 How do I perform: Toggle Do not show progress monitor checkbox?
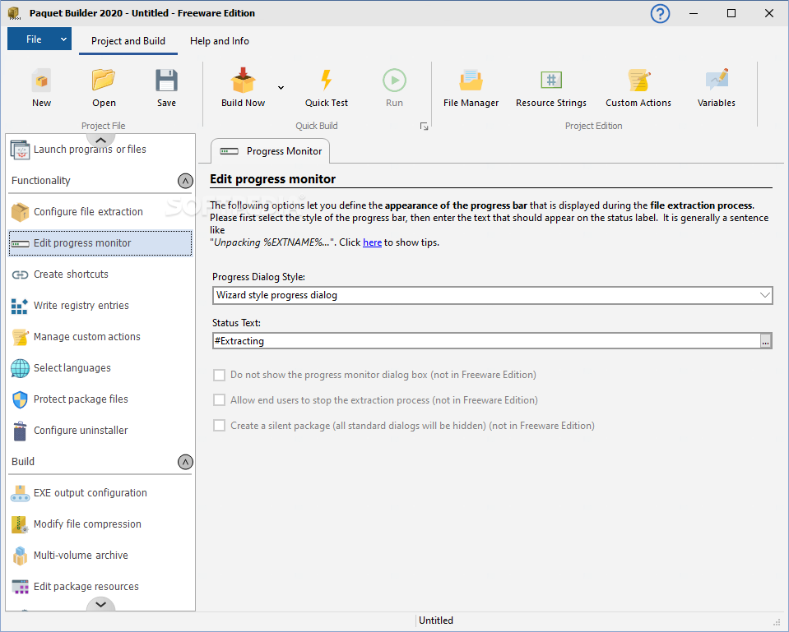[x=219, y=375]
